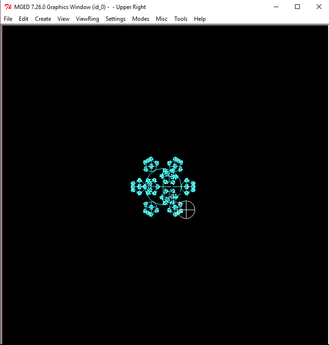This screenshot has height=345, width=329.
Task: Click the white crosshair circle cursor marker
Action: click(186, 210)
